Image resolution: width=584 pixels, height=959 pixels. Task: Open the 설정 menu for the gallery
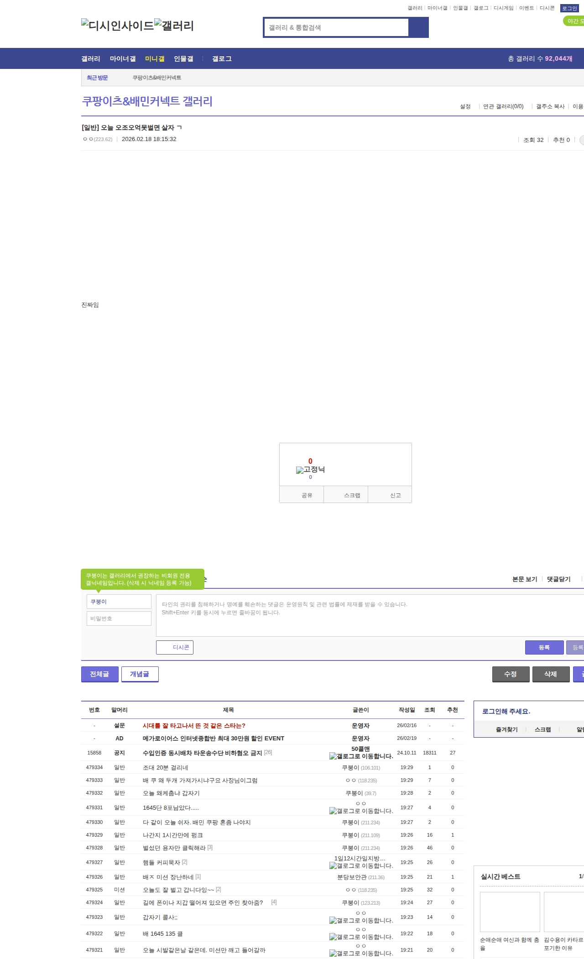tap(465, 106)
